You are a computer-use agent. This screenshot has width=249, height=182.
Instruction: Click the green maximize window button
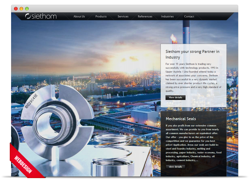(27, 9)
